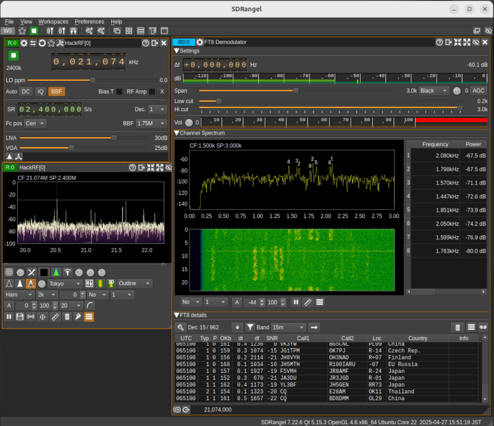
Task: Enable the Bias T checkbox
Action: (120, 91)
